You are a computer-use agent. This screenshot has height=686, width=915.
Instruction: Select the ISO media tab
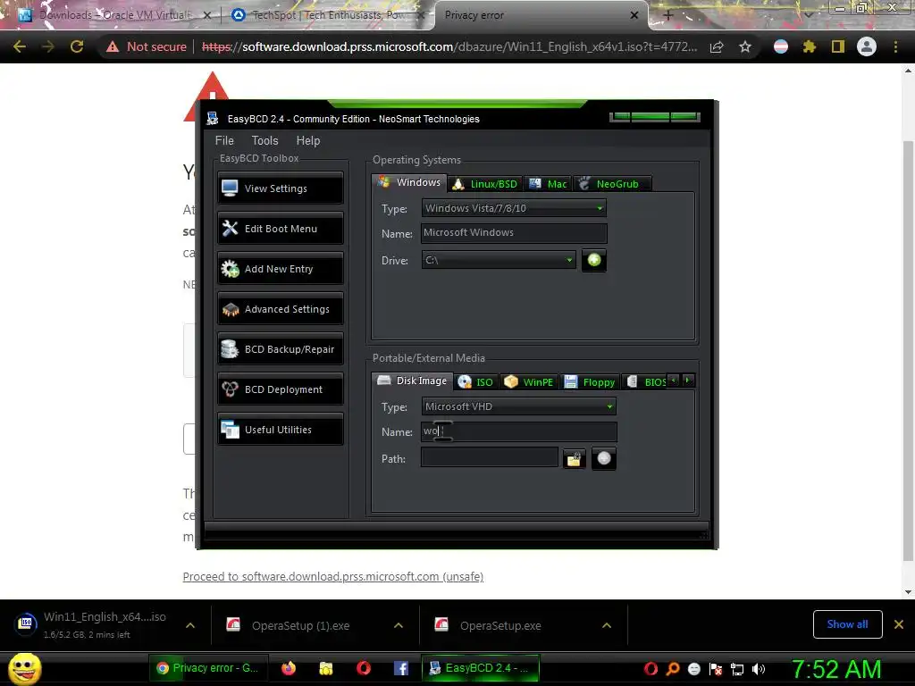pyautogui.click(x=476, y=382)
